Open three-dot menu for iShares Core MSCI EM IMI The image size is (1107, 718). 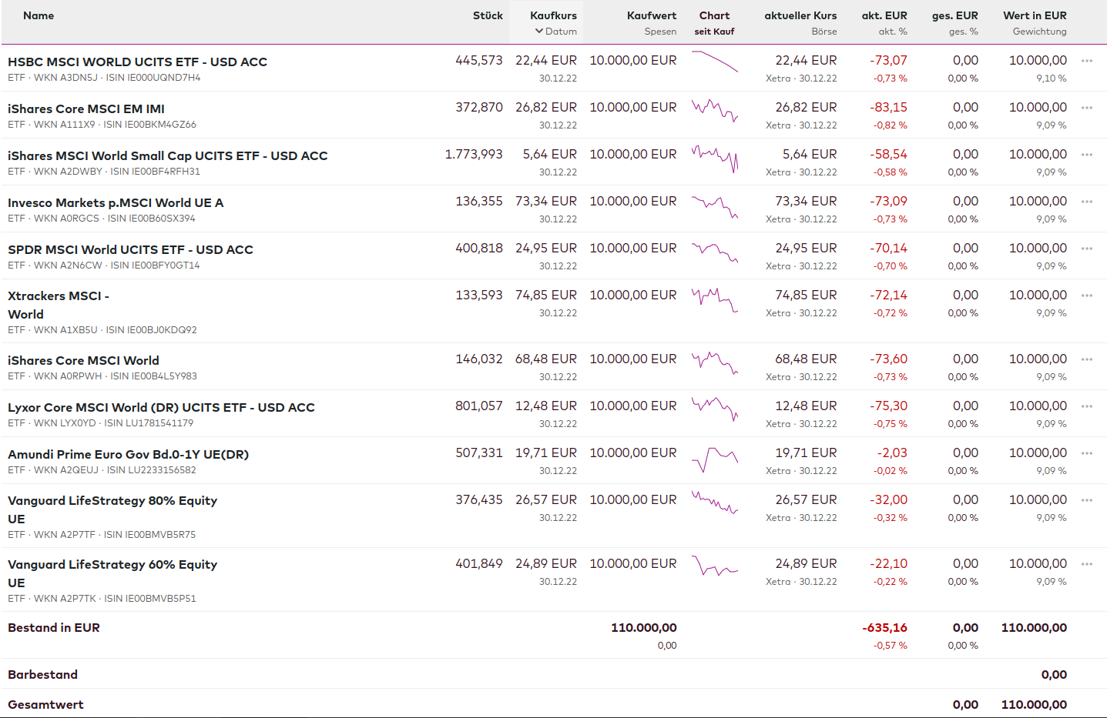[1086, 108]
